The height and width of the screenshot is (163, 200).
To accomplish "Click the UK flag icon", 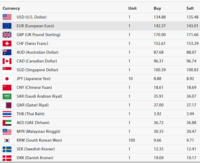I will (x=7, y=35).
